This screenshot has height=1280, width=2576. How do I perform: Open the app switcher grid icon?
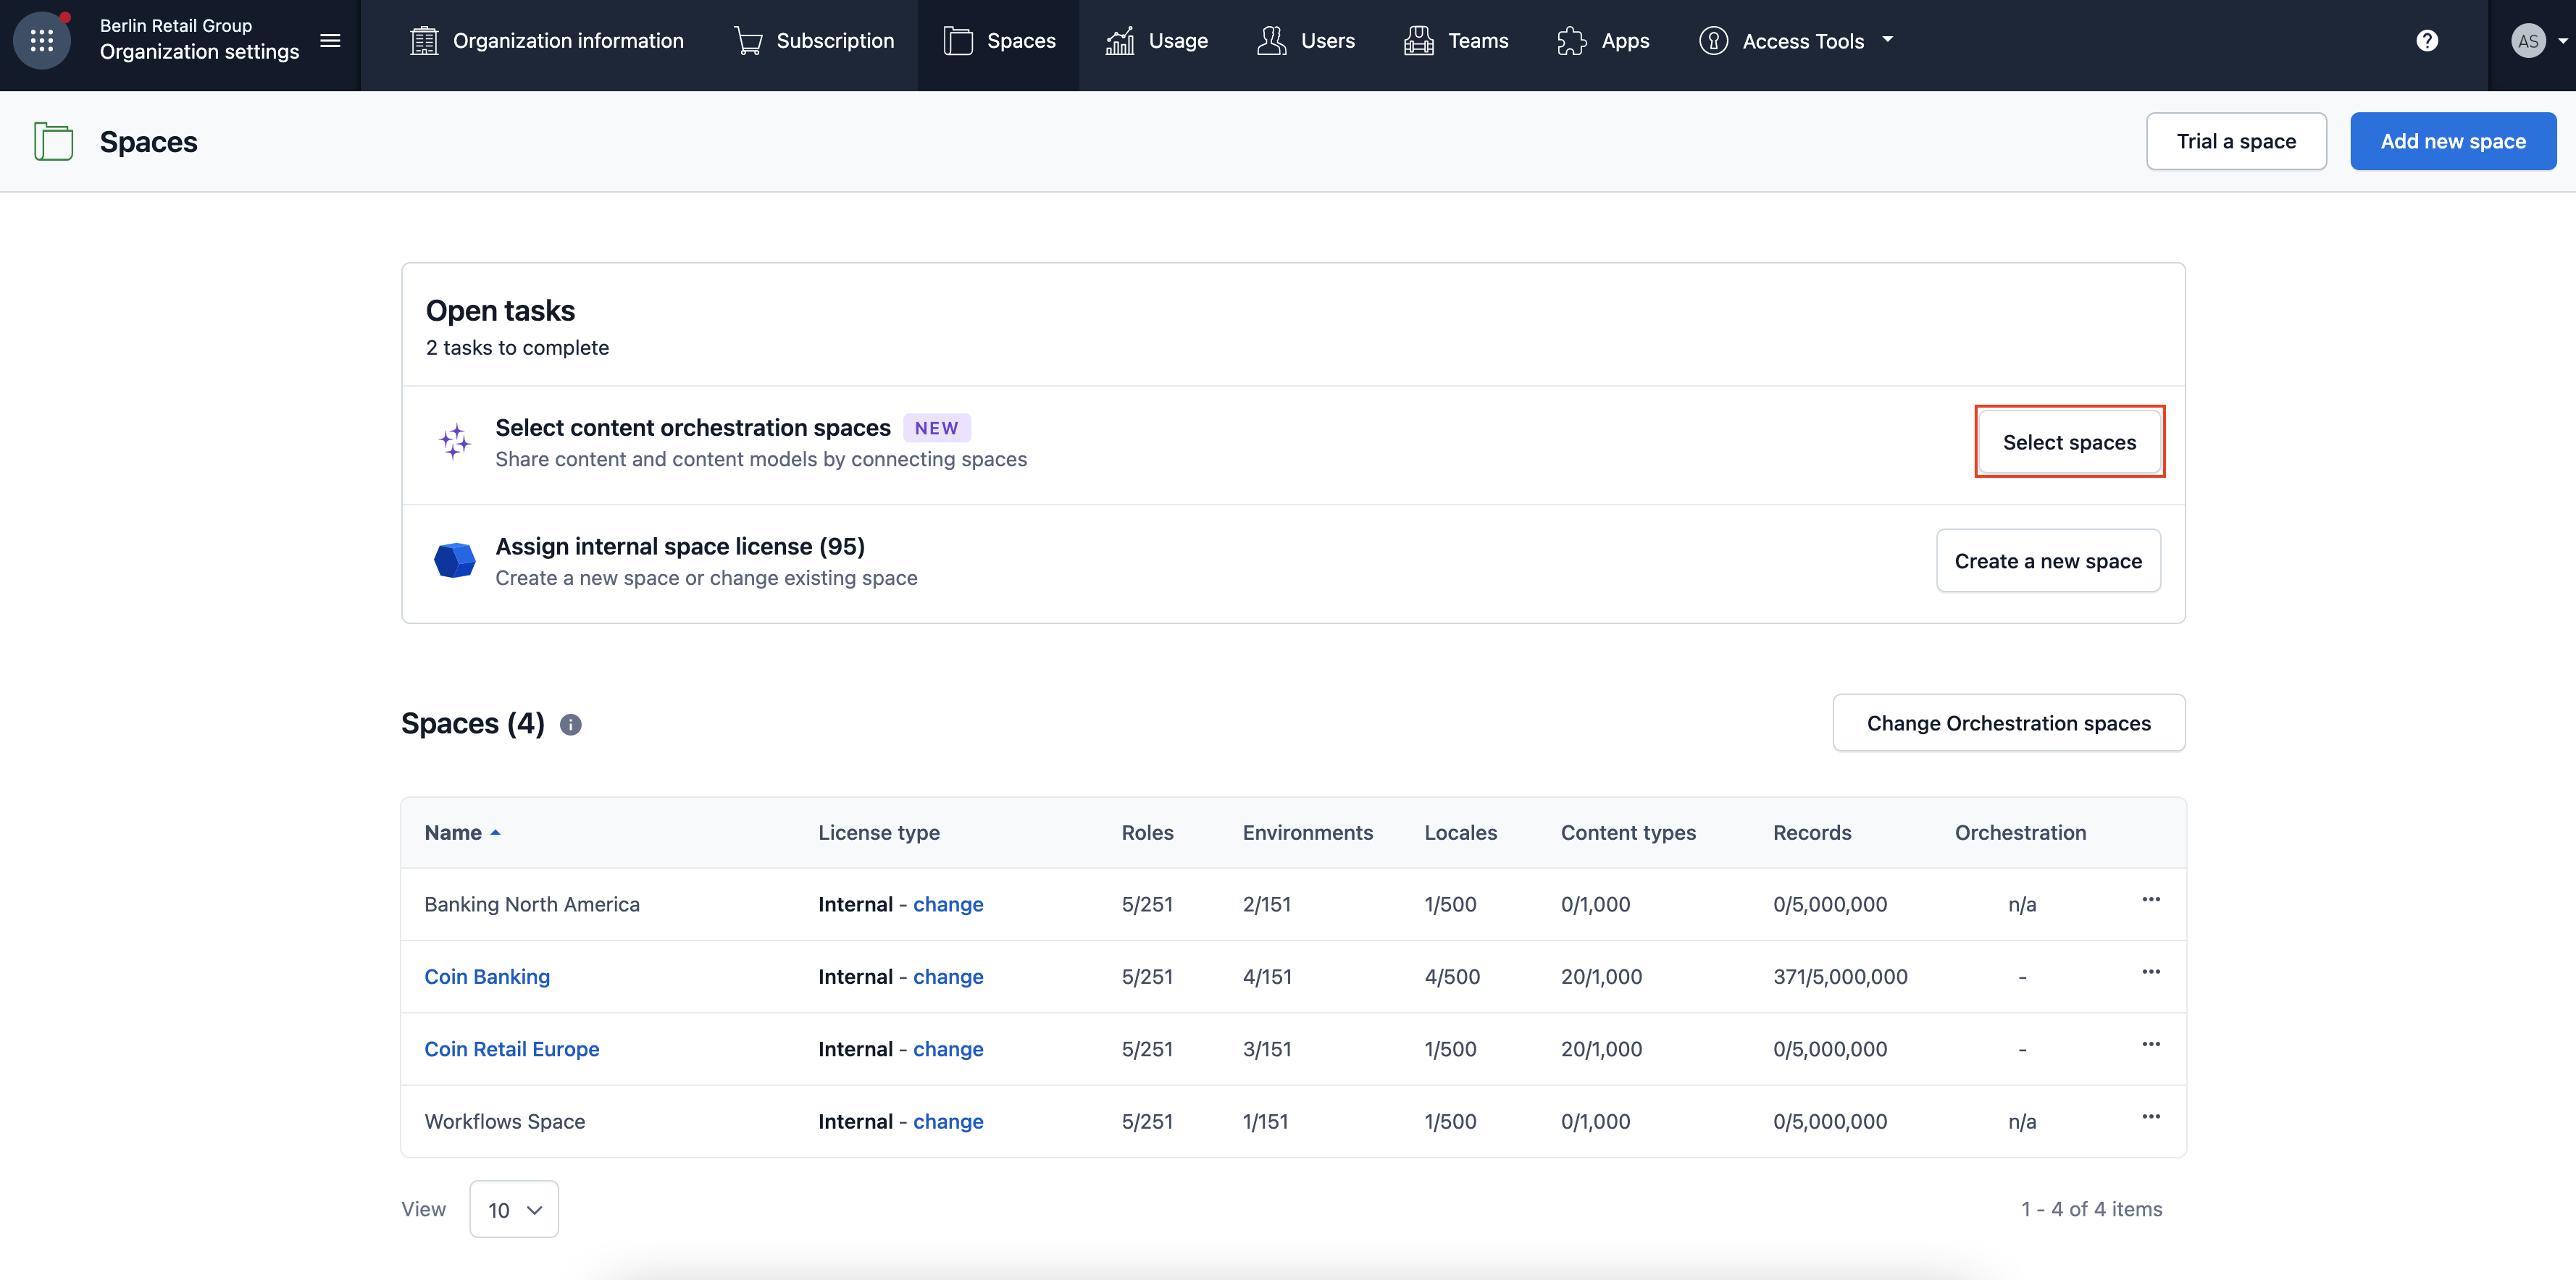pyautogui.click(x=41, y=41)
